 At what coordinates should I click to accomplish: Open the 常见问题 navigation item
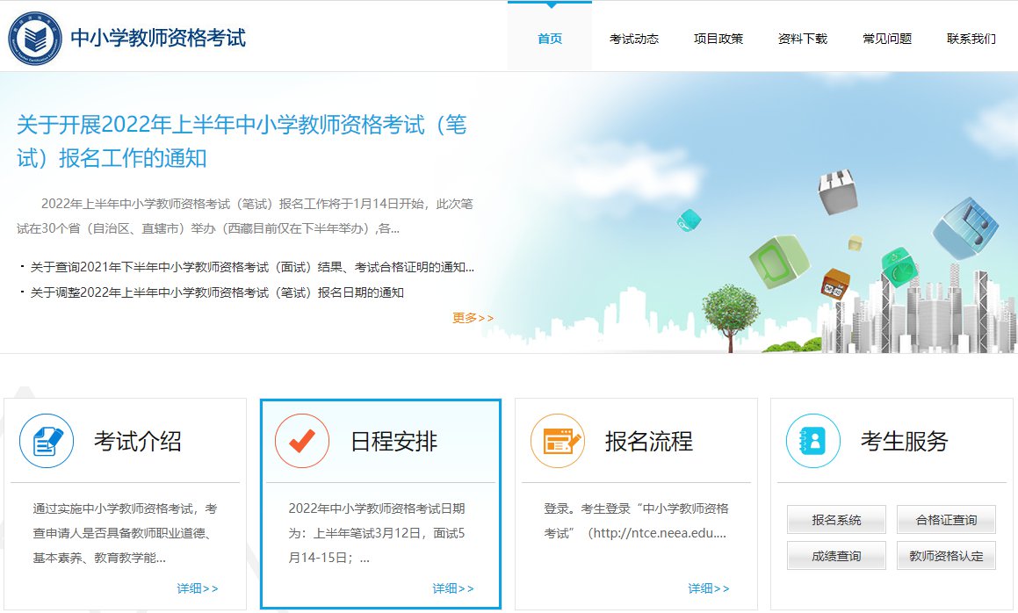pos(887,39)
